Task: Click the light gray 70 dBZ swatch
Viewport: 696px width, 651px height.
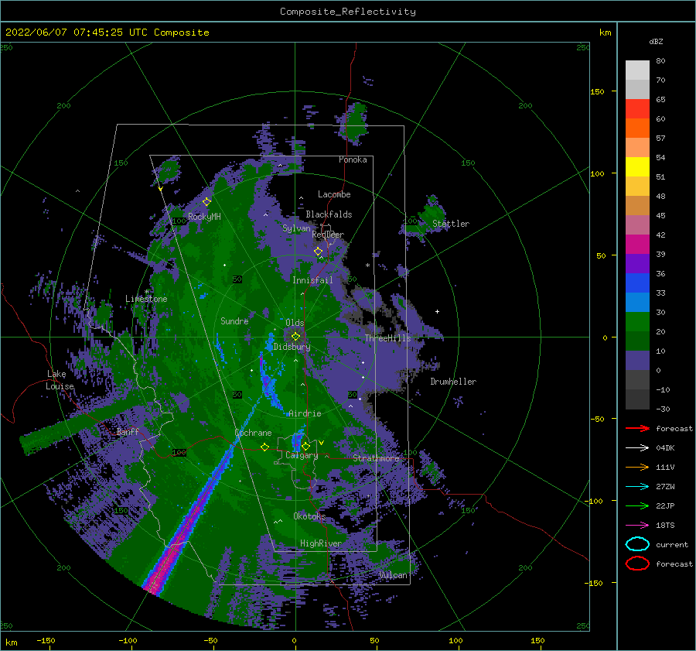Action: click(x=637, y=70)
